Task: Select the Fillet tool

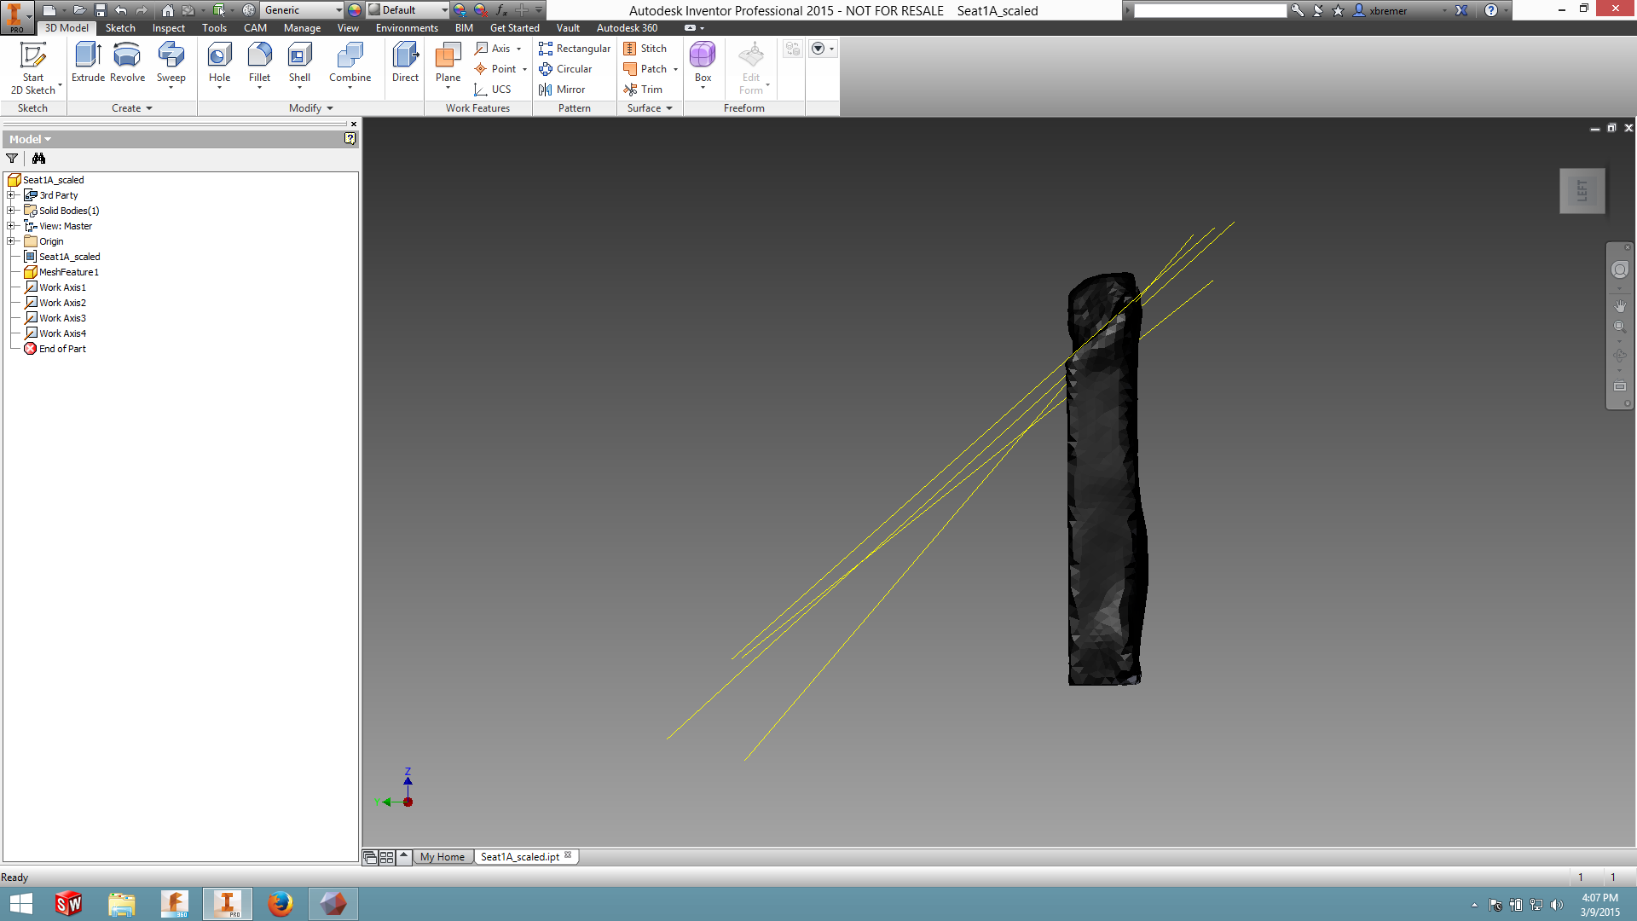Action: [259, 65]
